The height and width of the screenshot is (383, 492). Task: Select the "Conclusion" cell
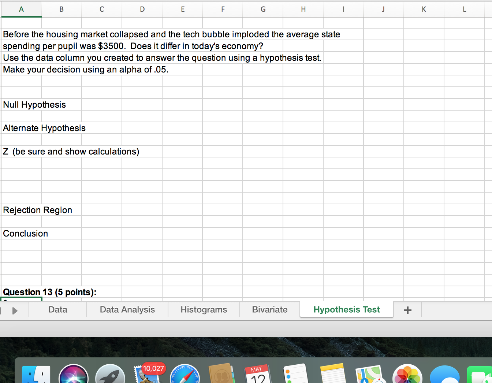click(26, 234)
